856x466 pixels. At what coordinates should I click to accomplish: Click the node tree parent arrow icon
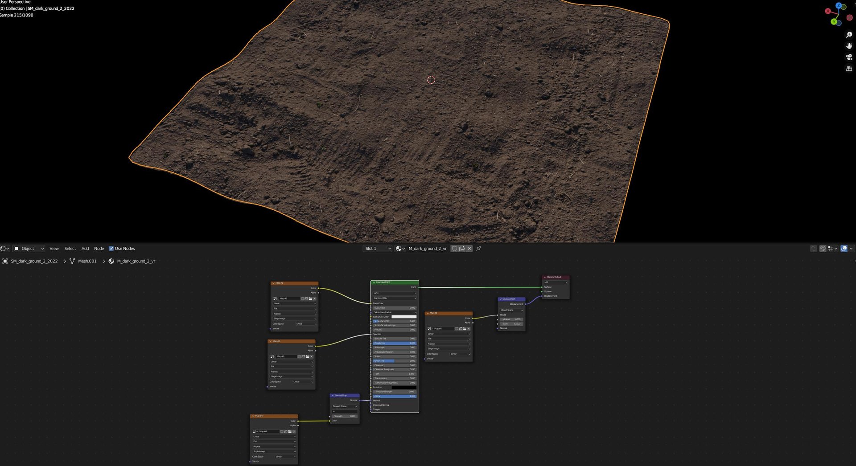[x=813, y=249]
